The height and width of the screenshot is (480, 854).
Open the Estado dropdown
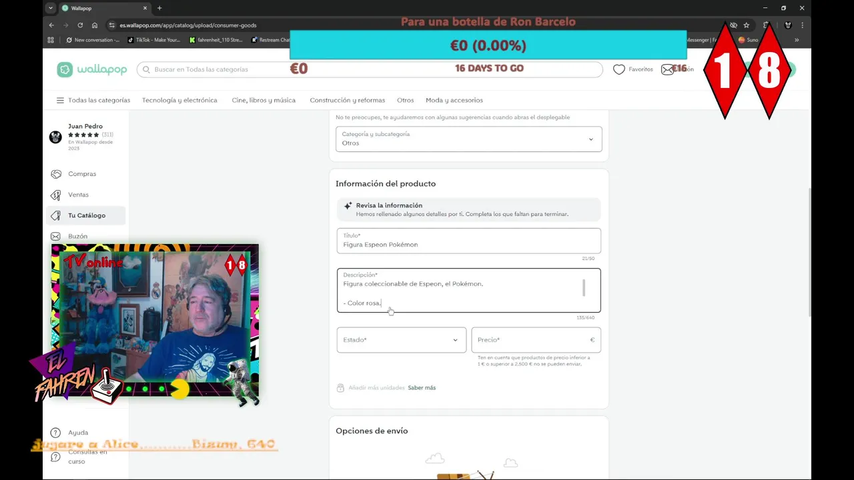pyautogui.click(x=401, y=340)
